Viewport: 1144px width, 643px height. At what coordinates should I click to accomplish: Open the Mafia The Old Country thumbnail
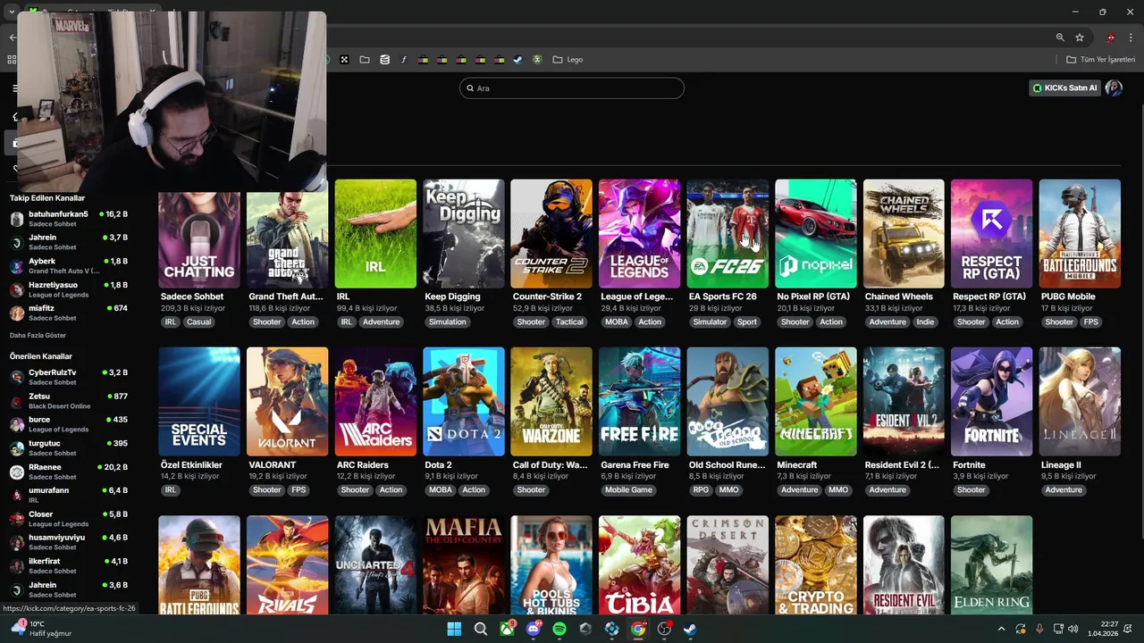[464, 564]
